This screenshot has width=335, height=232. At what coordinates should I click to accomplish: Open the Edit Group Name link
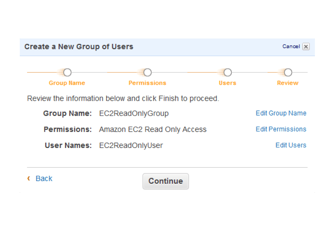tap(281, 113)
